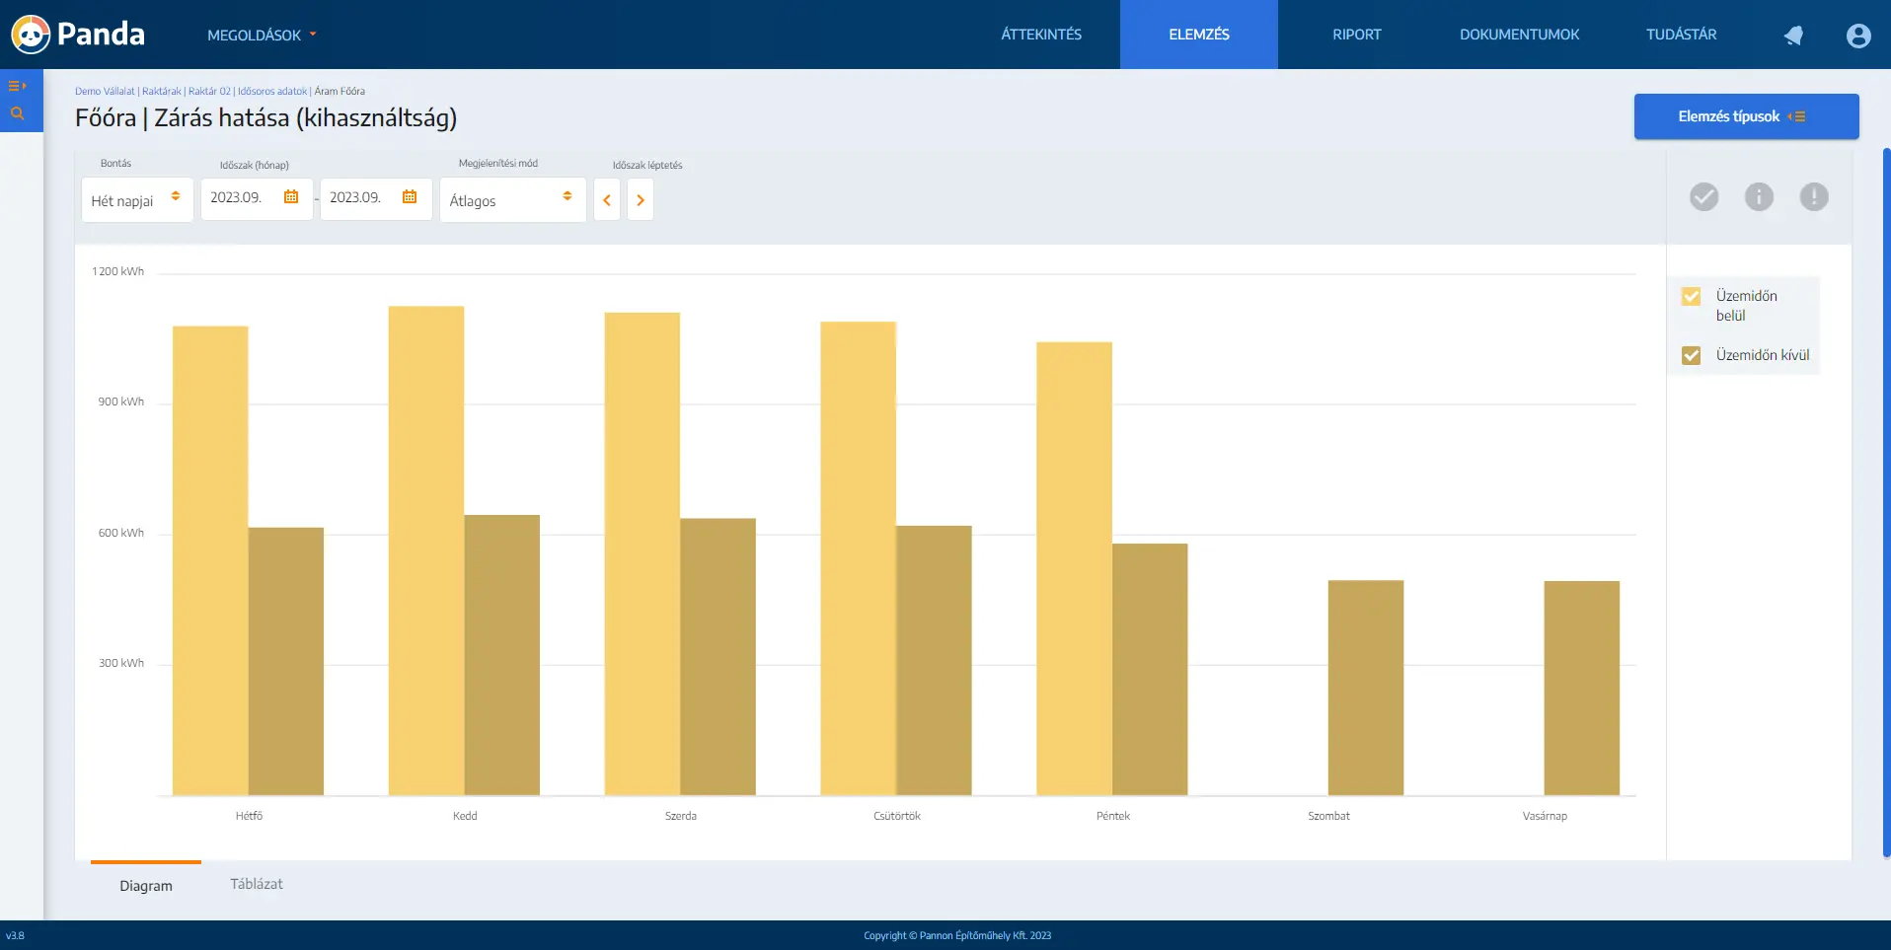This screenshot has width=1891, height=950.
Task: Click the sidebar search icon
Action: (17, 113)
